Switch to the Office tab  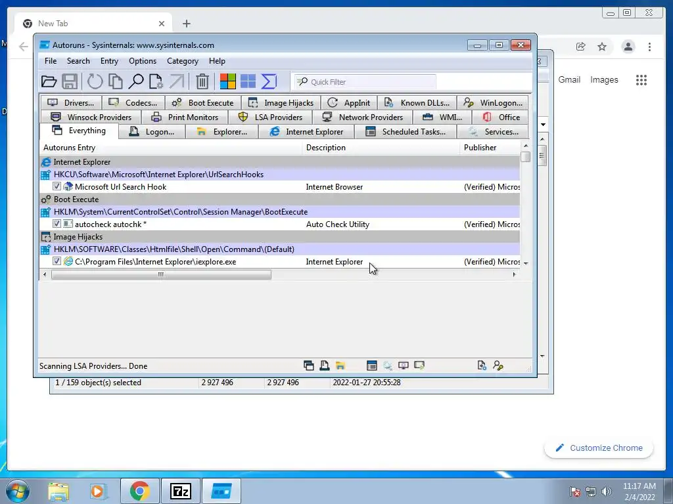[x=500, y=117]
